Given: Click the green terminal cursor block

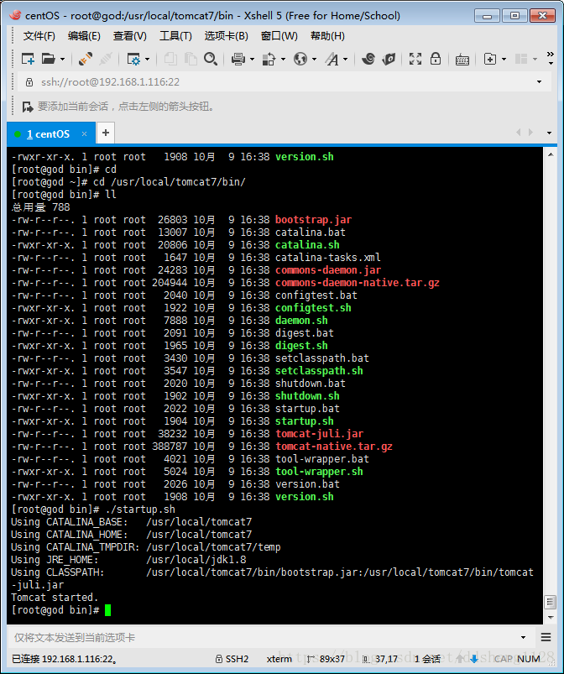Looking at the screenshot, I should (x=107, y=610).
